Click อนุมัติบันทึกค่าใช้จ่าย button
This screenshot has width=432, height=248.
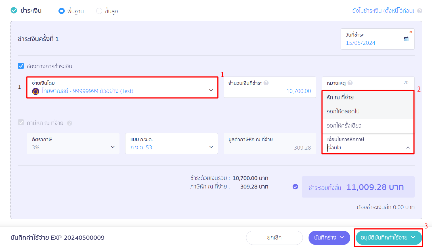pos(388,238)
